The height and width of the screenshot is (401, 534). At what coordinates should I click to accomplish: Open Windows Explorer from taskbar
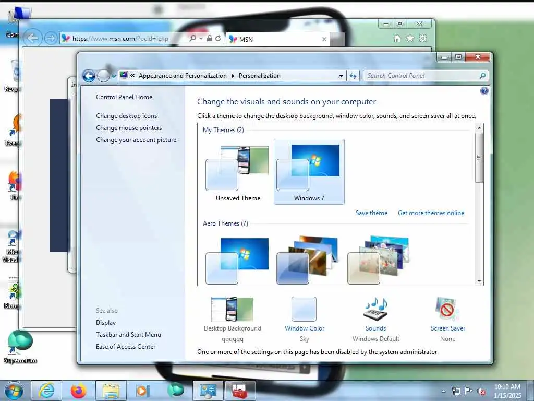111,391
